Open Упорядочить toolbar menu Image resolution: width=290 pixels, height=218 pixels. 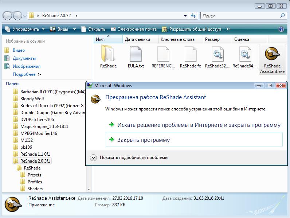point(25,29)
